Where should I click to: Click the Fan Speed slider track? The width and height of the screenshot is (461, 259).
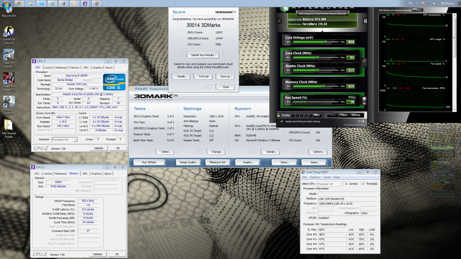(316, 102)
